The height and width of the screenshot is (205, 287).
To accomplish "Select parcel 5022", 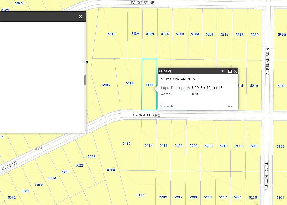I will [79, 165].
